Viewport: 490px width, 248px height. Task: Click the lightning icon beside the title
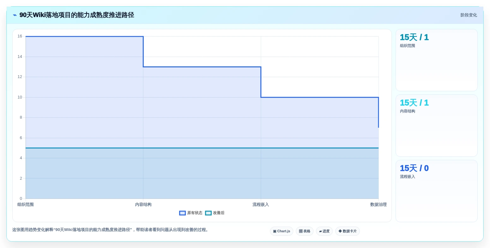pos(15,15)
